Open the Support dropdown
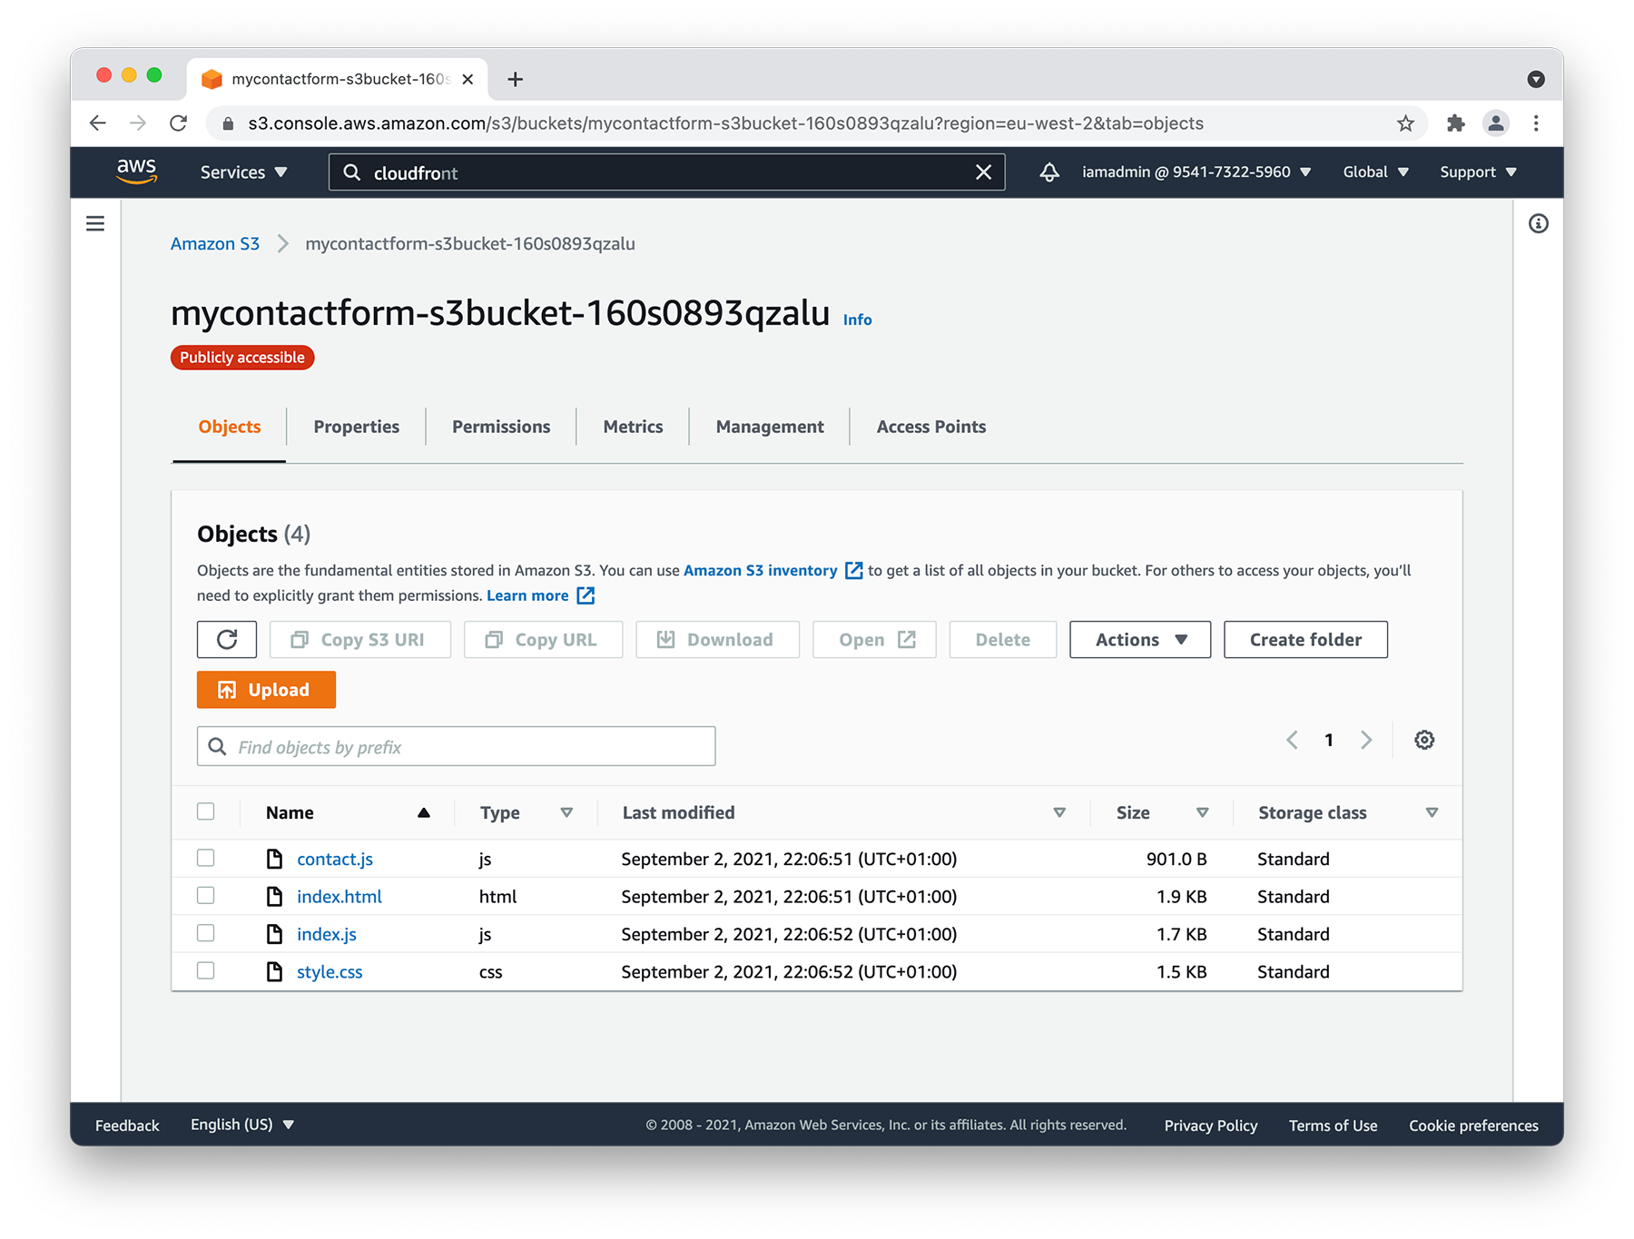 1478,172
